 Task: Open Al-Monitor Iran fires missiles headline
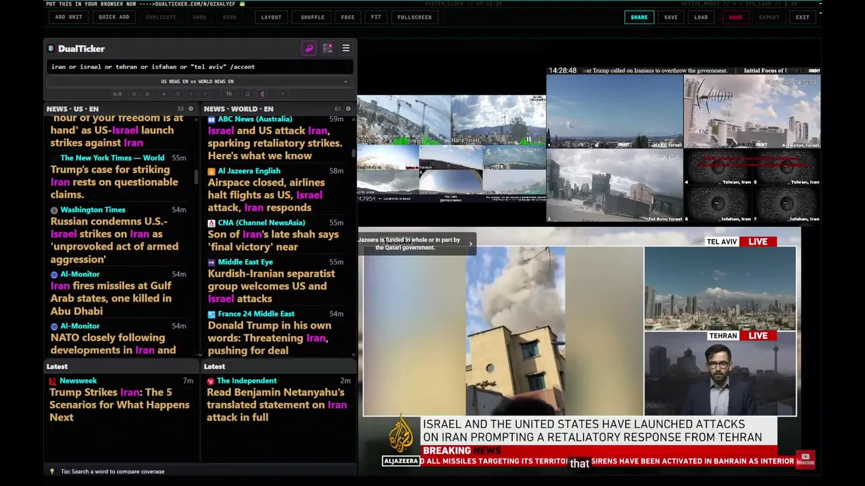pos(111,298)
